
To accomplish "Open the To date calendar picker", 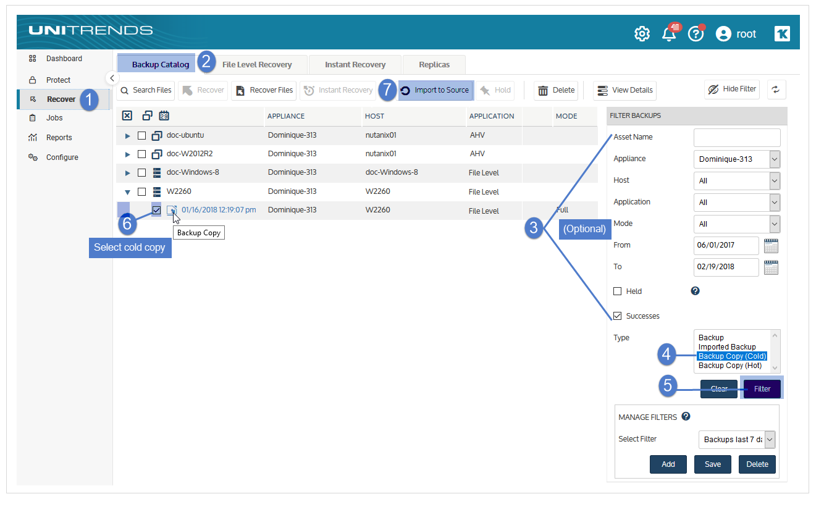I will (771, 267).
